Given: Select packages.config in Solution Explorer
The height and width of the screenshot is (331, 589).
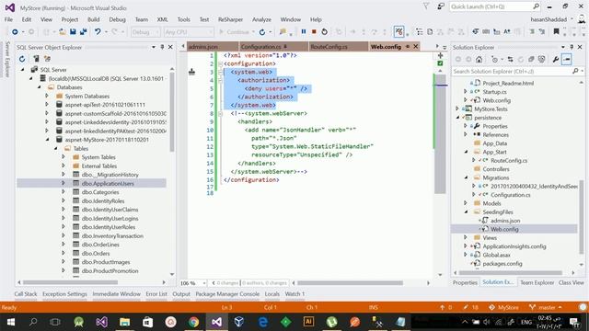Looking at the screenshot, I should click(502, 264).
